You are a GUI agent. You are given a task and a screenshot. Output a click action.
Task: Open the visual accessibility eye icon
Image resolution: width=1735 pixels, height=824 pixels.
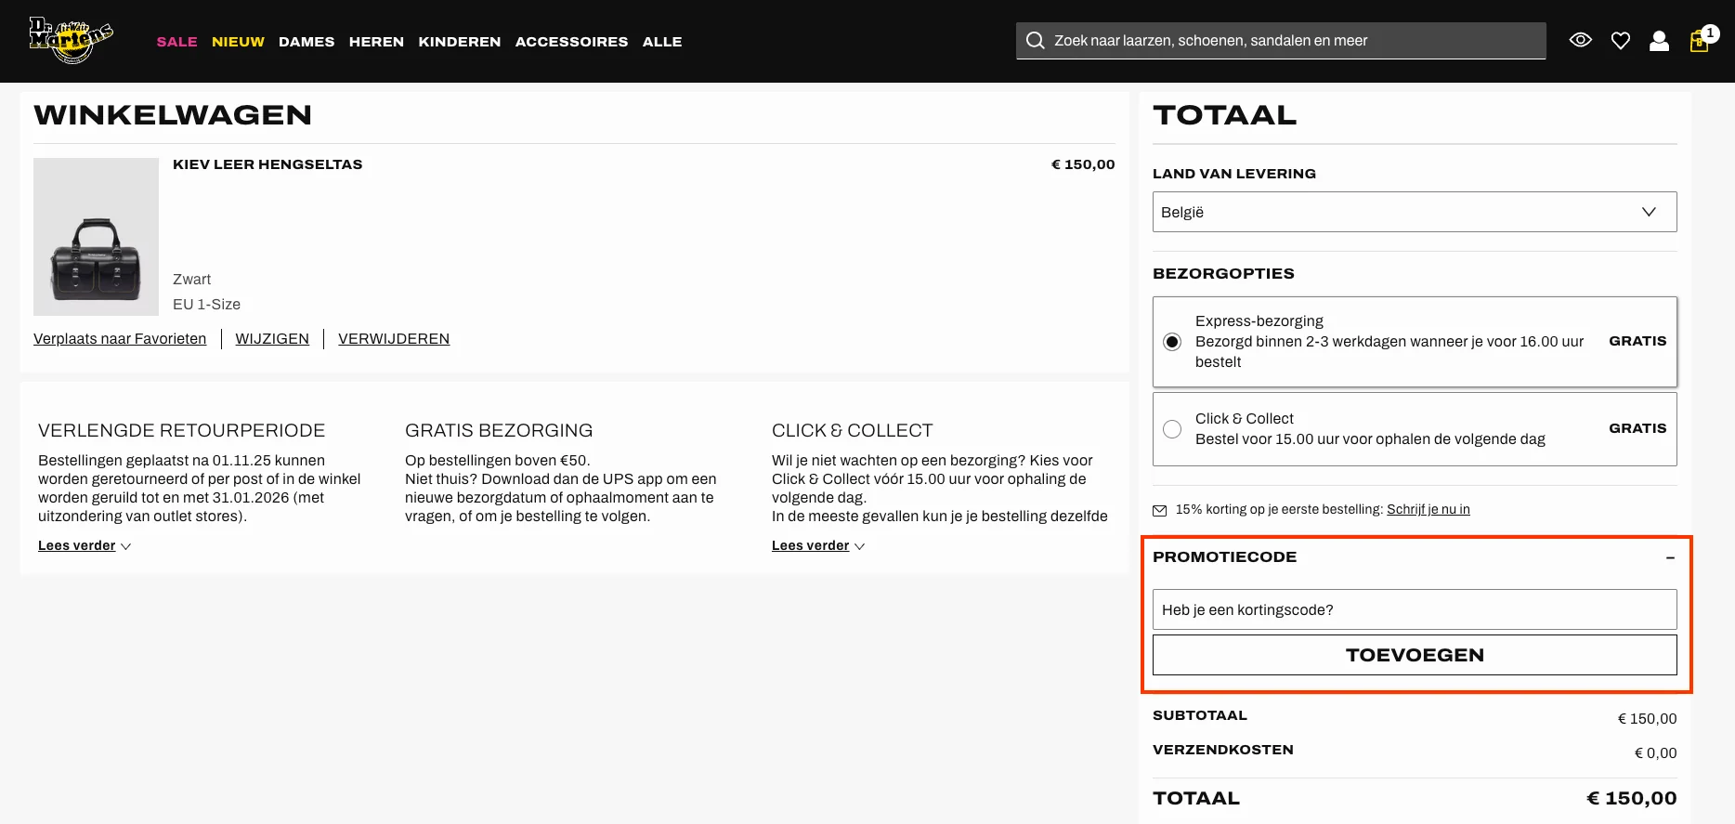[x=1580, y=40]
